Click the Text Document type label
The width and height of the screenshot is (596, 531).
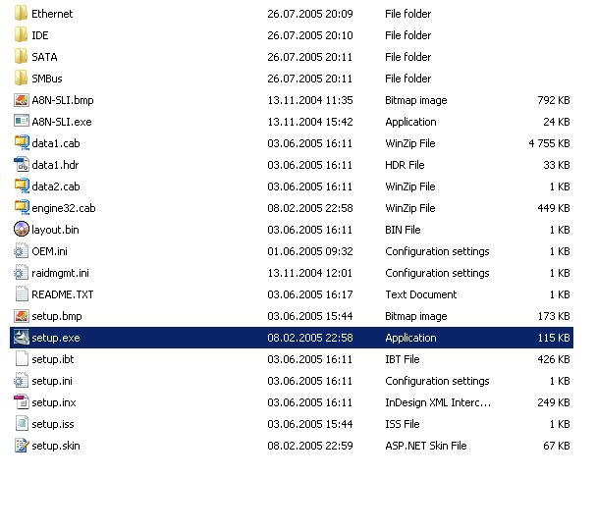[x=421, y=294]
